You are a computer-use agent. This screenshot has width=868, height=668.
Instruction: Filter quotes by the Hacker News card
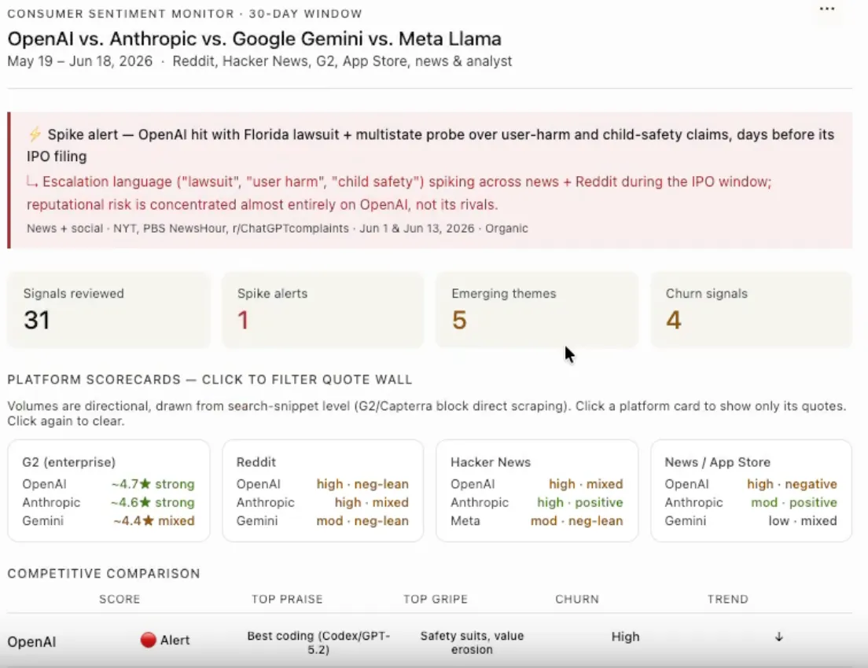click(537, 490)
